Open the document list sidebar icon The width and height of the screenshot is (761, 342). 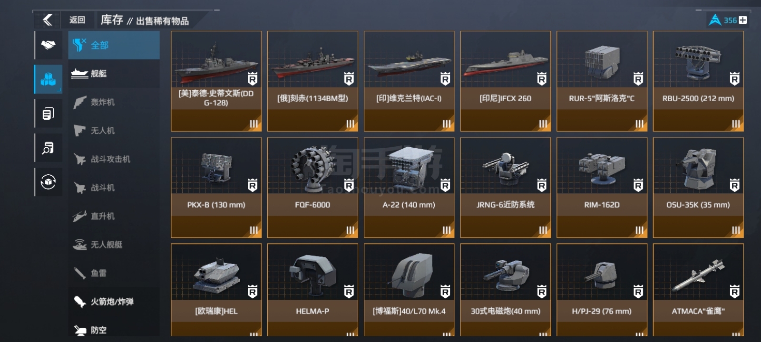pyautogui.click(x=48, y=114)
